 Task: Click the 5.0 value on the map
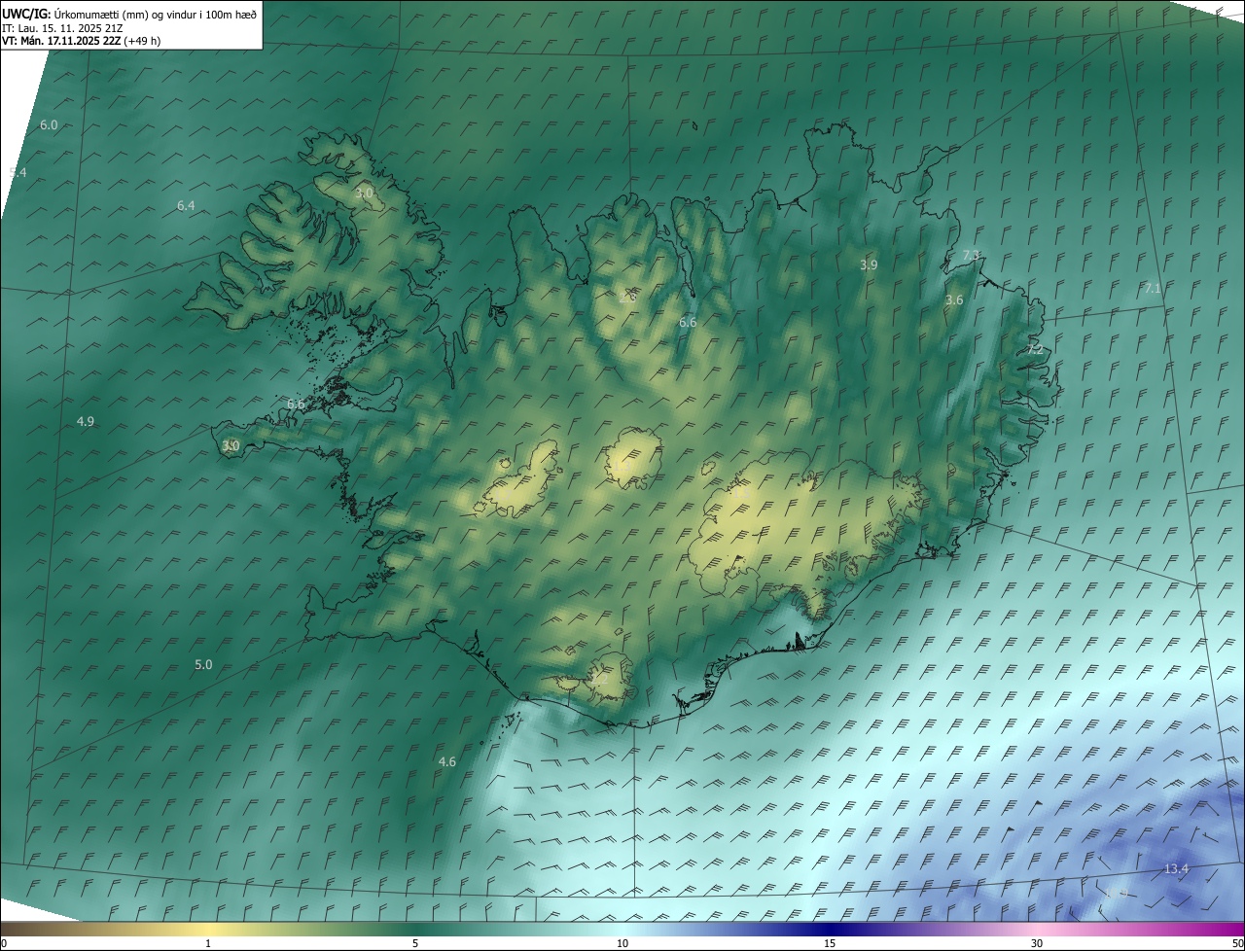(x=203, y=664)
